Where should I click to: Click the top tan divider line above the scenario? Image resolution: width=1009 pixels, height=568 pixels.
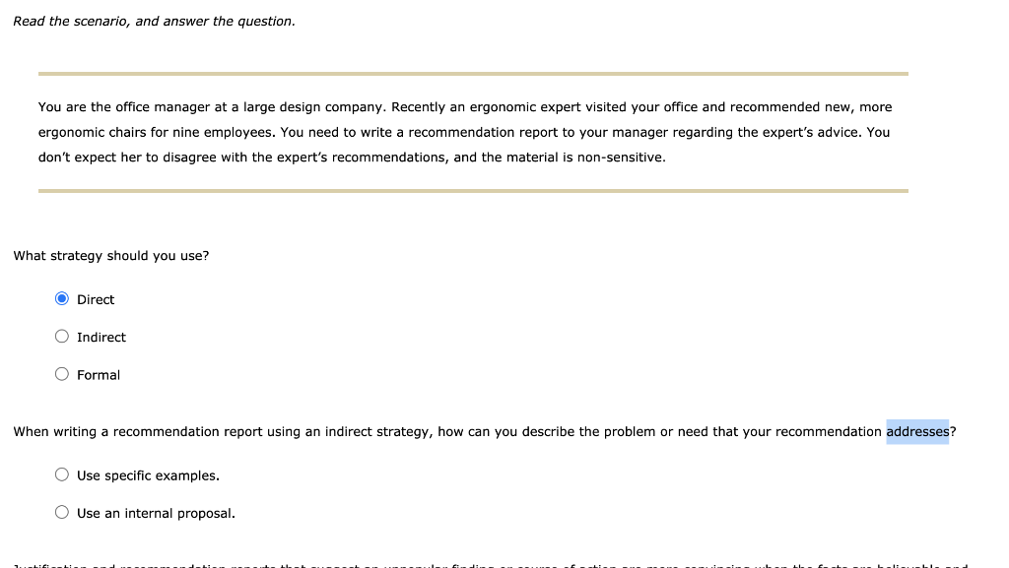(473, 72)
